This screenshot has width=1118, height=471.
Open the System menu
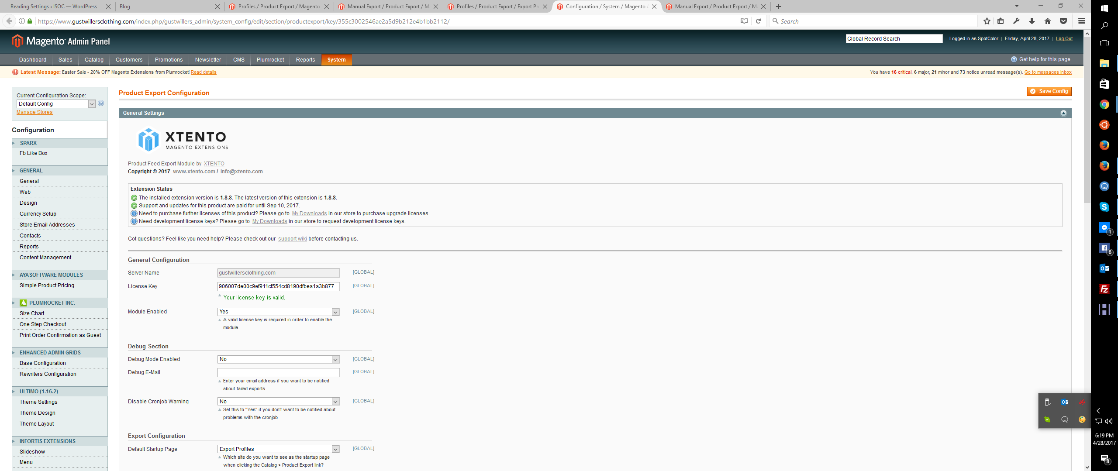click(336, 60)
